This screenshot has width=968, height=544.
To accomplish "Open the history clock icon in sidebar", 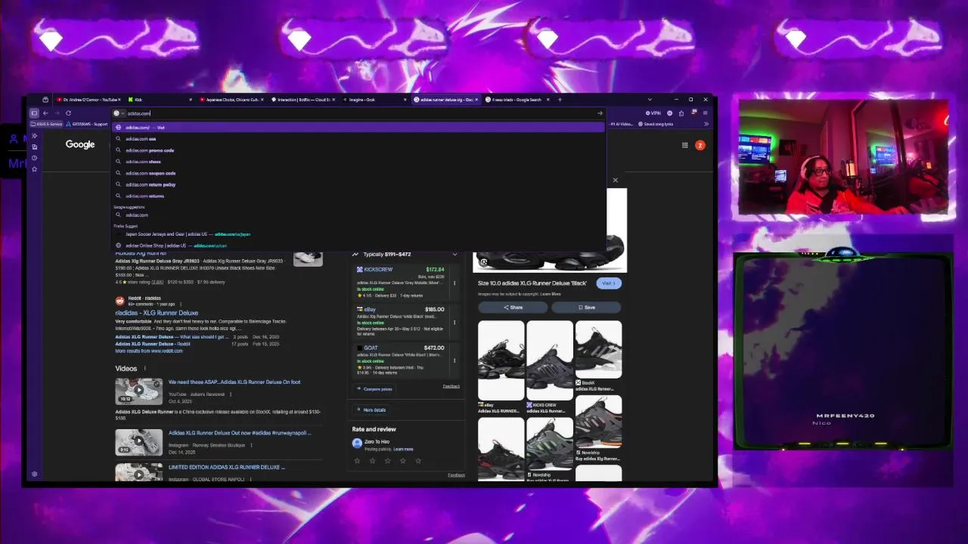I will point(34,157).
